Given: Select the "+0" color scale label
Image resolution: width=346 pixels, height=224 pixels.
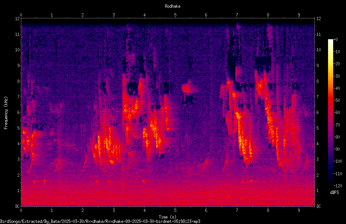Looking at the screenshot, I should point(335,40).
